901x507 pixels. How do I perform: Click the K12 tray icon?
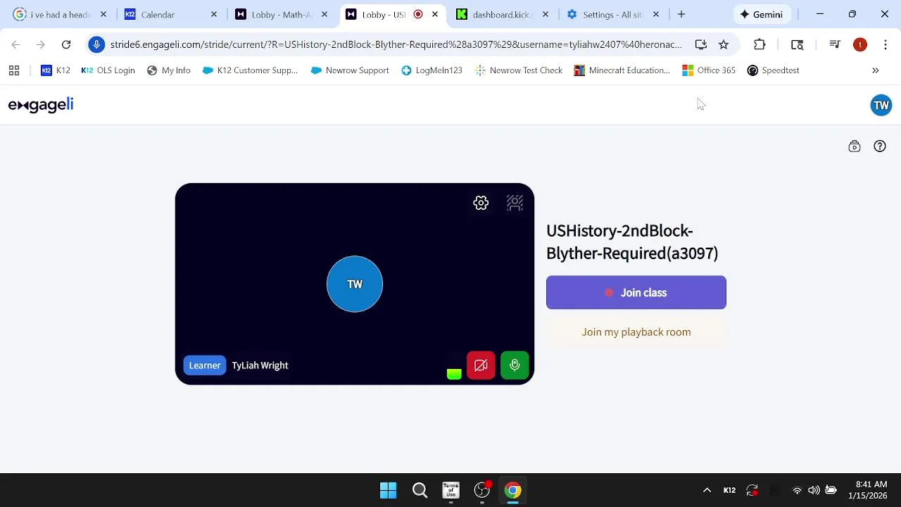[x=729, y=490]
